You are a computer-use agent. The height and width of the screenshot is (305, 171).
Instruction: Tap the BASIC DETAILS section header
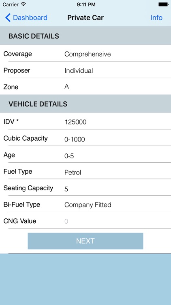coord(85,36)
